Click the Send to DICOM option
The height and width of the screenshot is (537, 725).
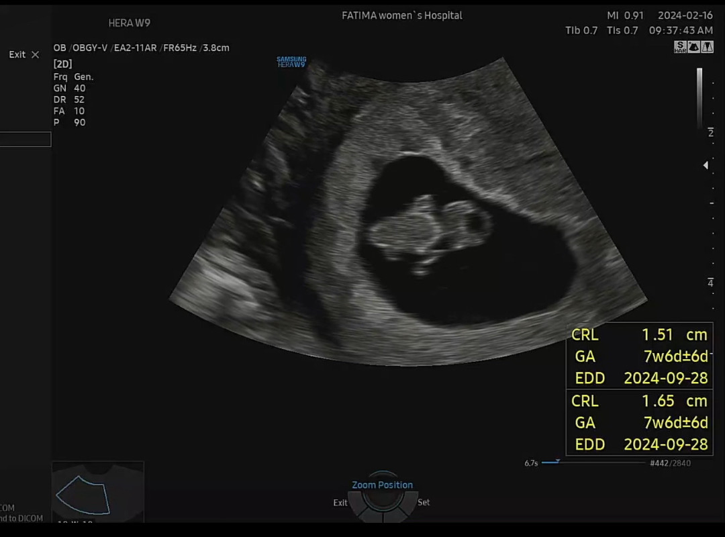click(x=20, y=518)
